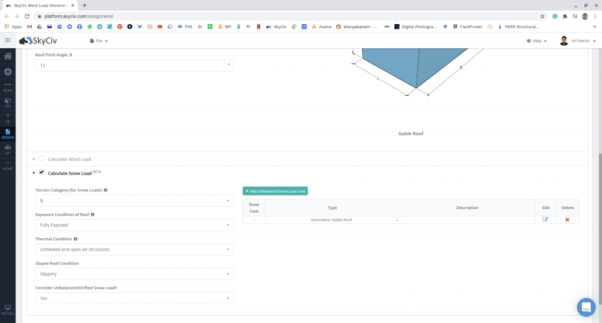
Task: Open the Help menu
Action: [x=537, y=41]
